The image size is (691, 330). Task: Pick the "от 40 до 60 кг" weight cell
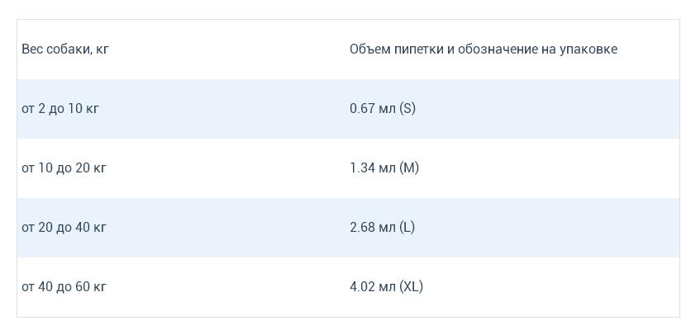click(x=64, y=287)
